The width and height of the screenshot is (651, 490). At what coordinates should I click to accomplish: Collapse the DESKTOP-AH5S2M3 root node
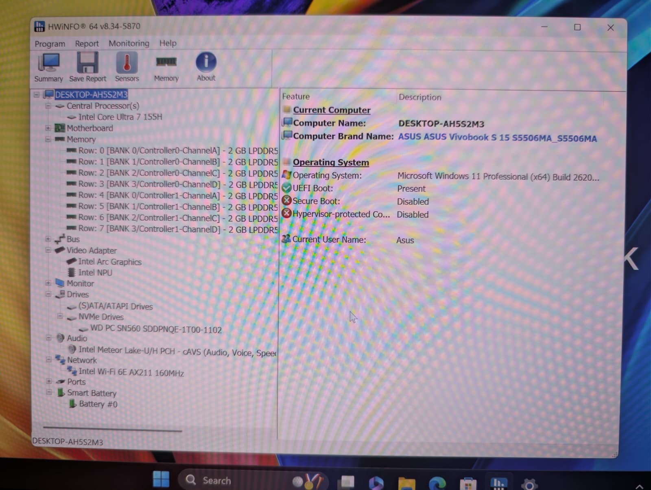pos(37,95)
